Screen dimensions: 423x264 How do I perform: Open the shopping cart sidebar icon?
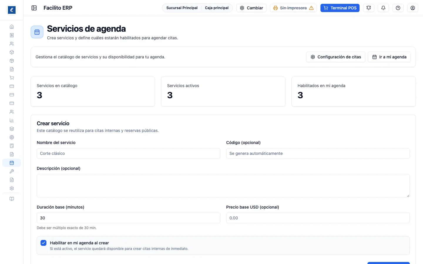point(12,78)
